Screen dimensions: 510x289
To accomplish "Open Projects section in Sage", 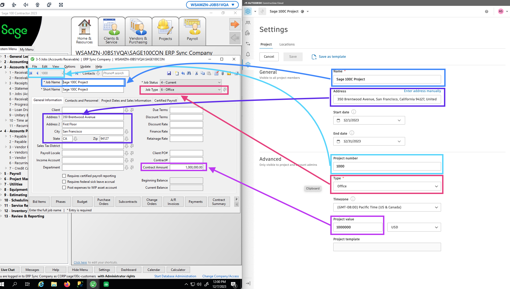I will tap(165, 31).
